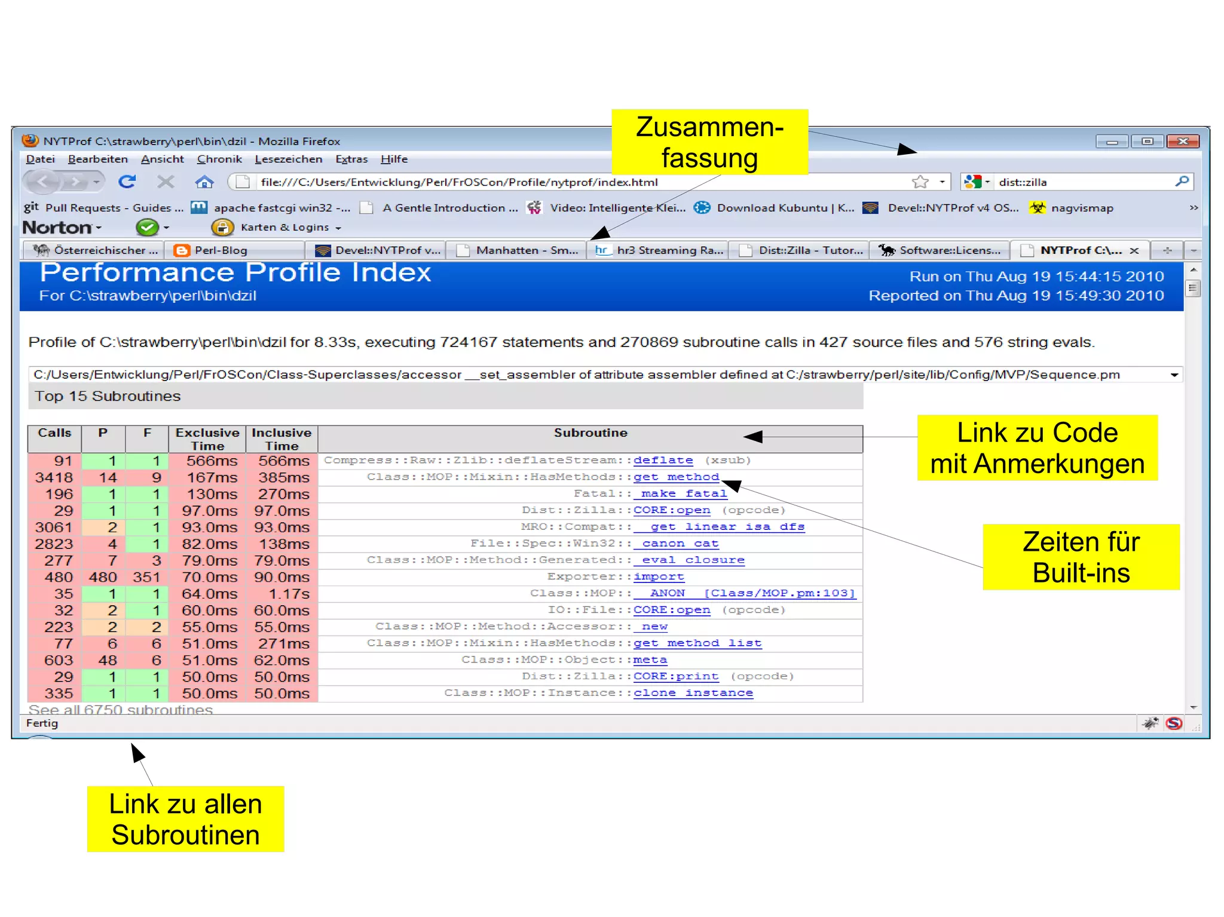1224x917 pixels.
Task: Click the search magnifier icon
Action: (1182, 181)
